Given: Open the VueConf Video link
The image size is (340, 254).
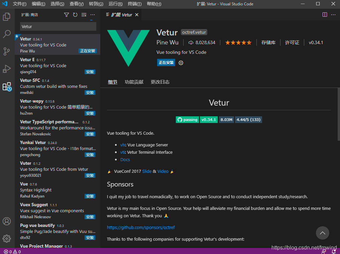Looking at the screenshot, I should pyautogui.click(x=163, y=171).
